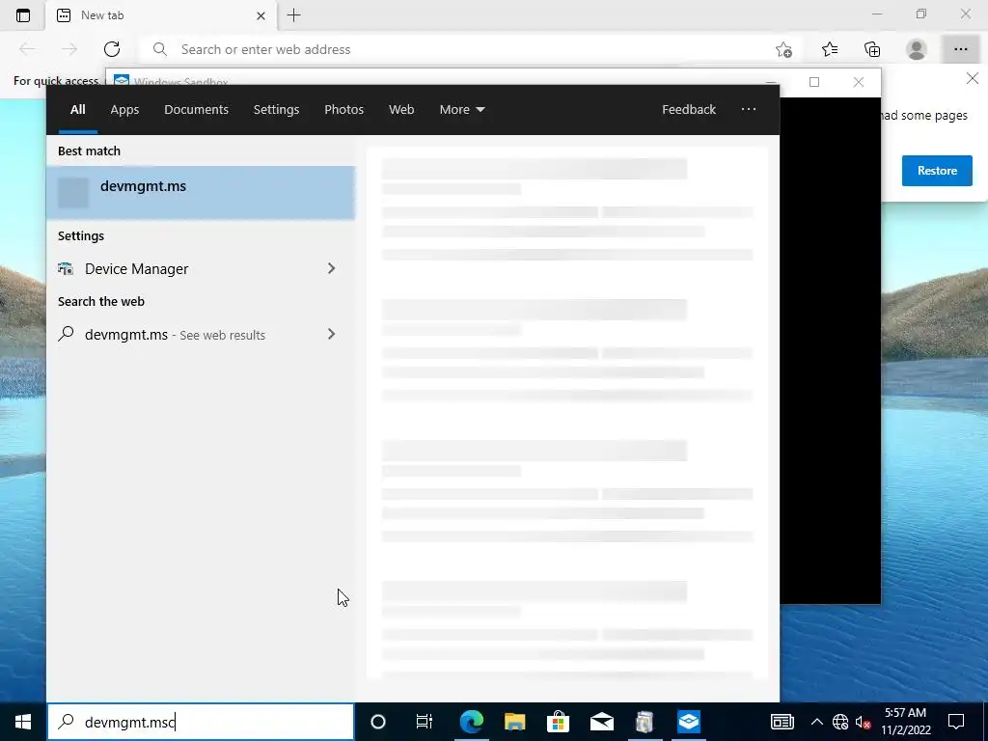Open Edge Settings and more menu

[960, 49]
